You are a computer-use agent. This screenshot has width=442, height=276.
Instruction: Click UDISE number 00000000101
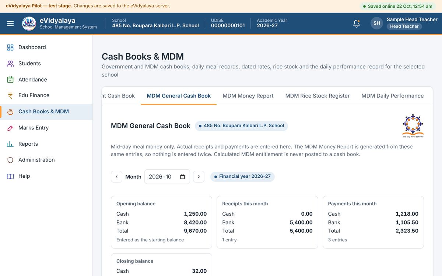[x=228, y=25]
